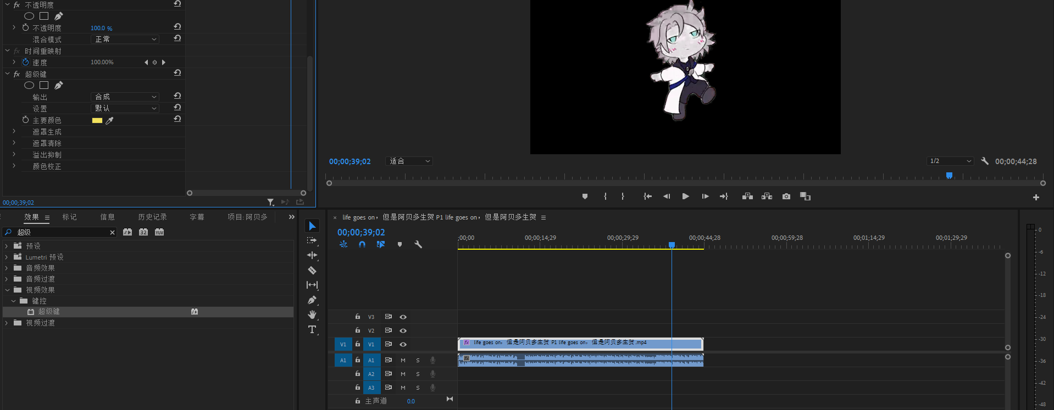The width and height of the screenshot is (1054, 410).
Task: Filter by accelerated effects icon
Action: (x=127, y=232)
